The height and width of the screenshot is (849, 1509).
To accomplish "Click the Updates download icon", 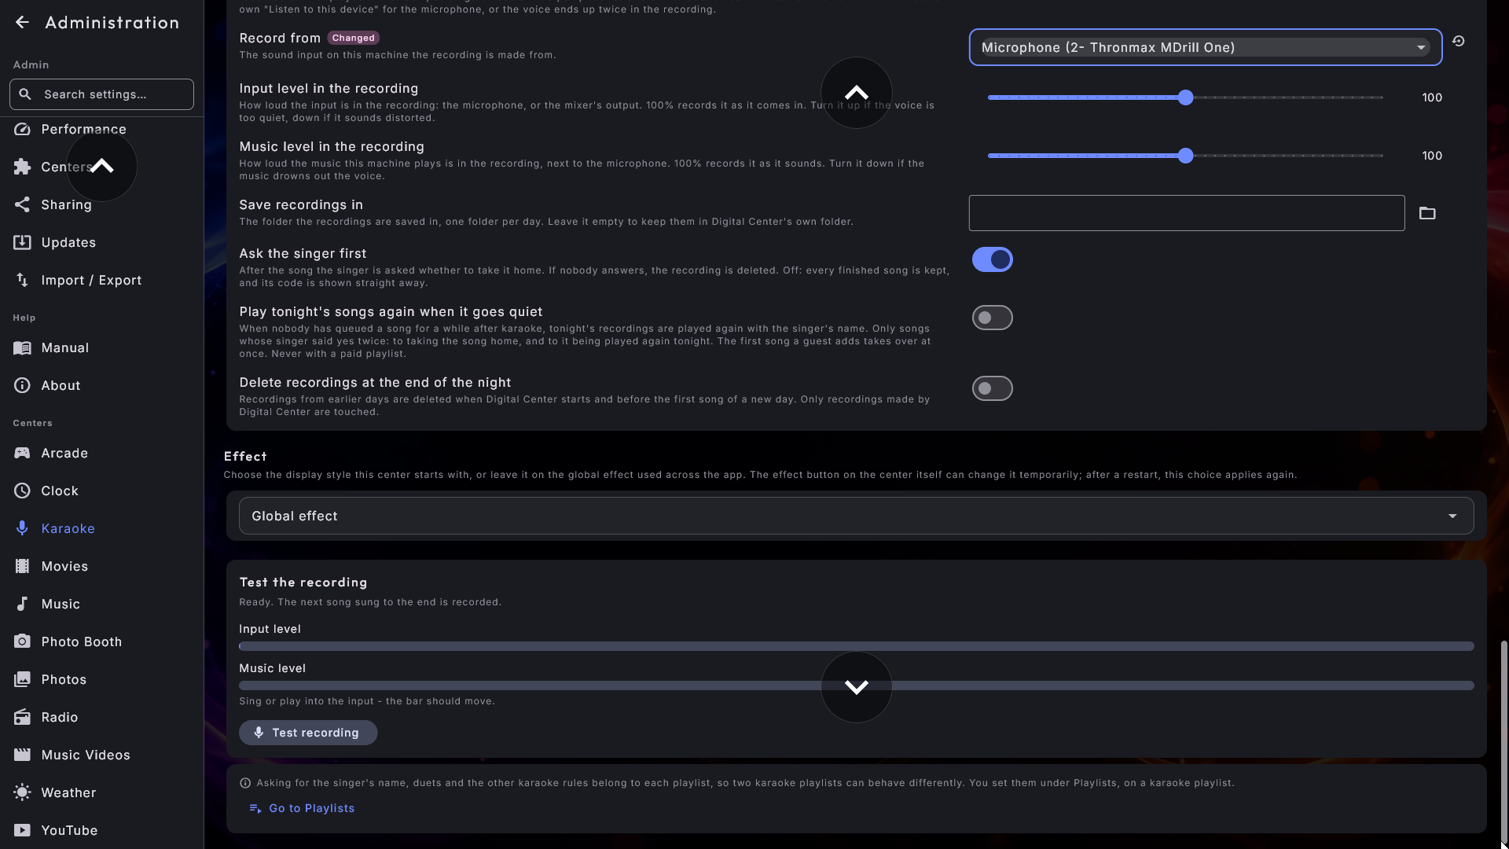I will click(x=22, y=242).
